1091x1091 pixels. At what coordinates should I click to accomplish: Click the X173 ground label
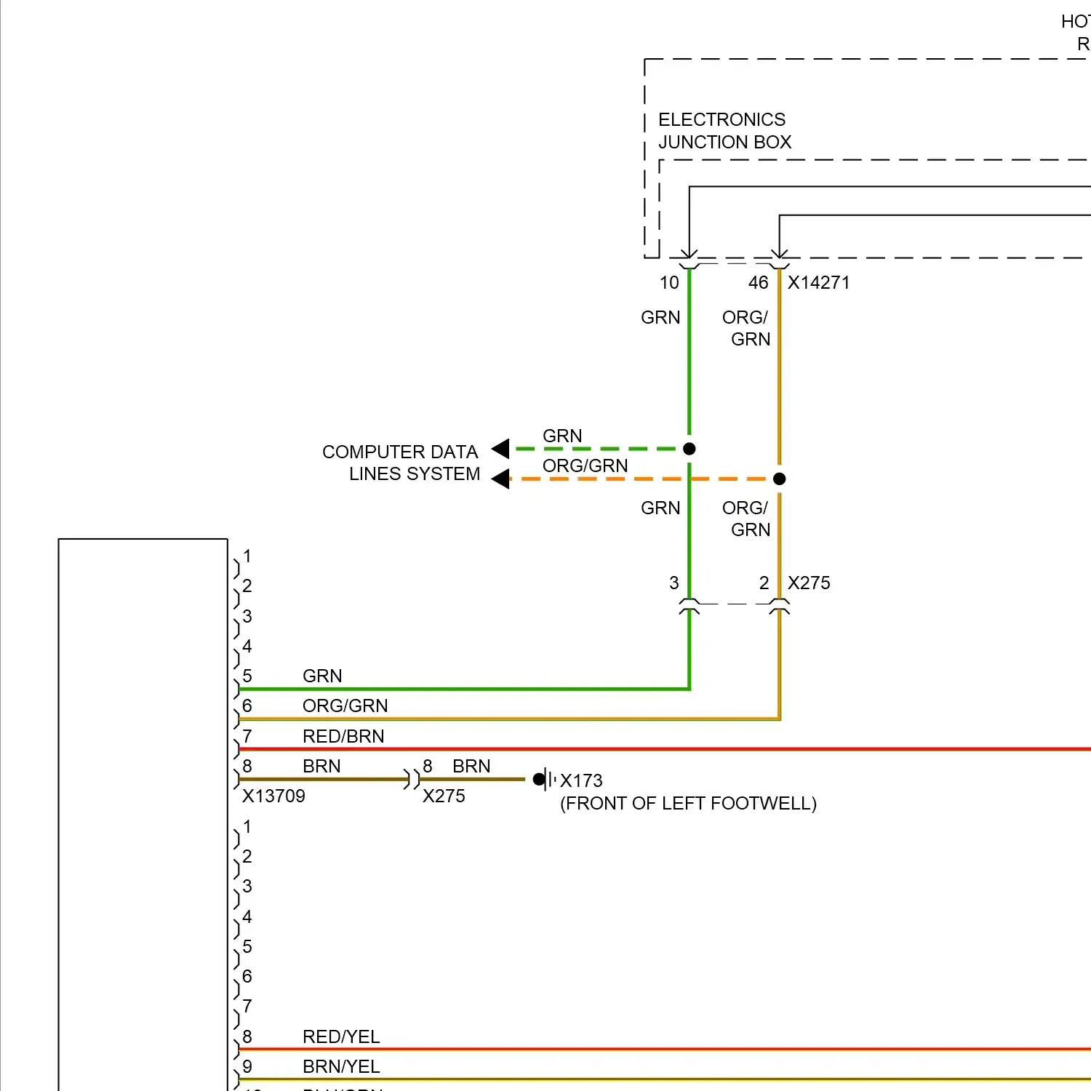pos(581,781)
